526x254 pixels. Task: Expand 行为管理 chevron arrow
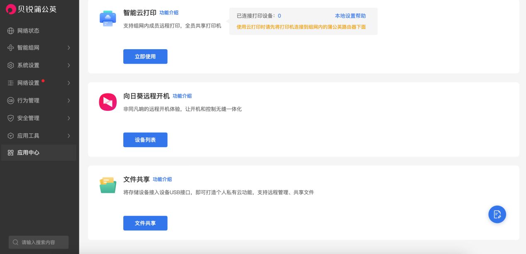(69, 101)
